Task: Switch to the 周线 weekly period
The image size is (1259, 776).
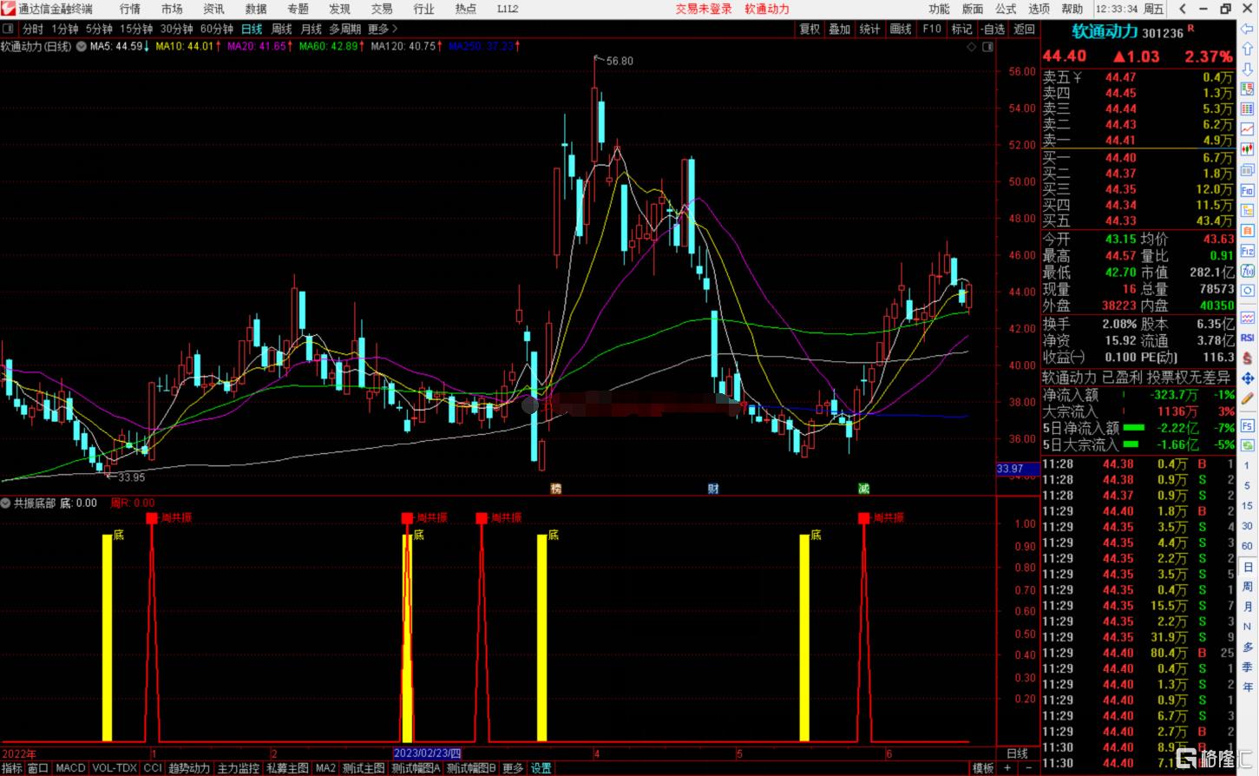Action: pos(282,29)
